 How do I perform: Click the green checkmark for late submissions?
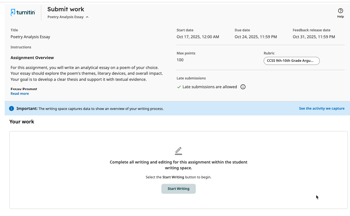(x=179, y=87)
